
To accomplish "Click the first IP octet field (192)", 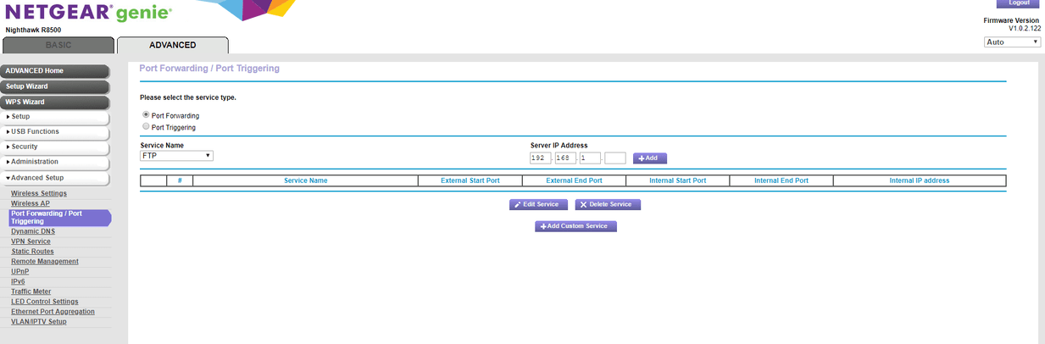I will pyautogui.click(x=541, y=158).
